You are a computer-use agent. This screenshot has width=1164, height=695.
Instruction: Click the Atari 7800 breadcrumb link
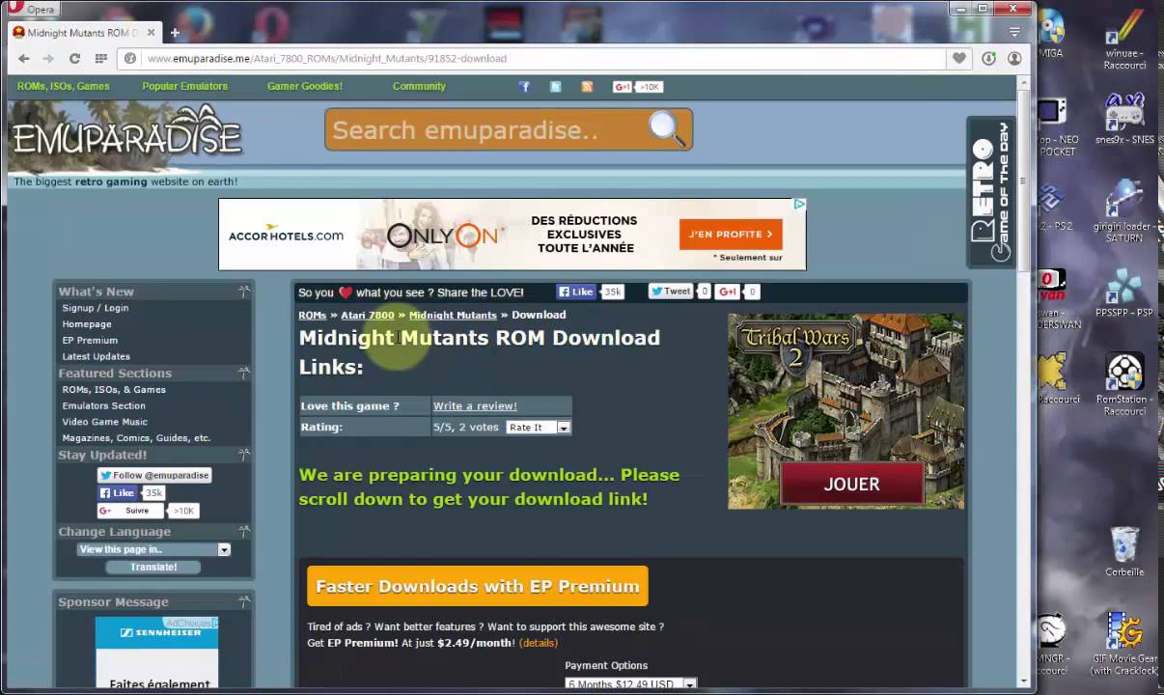[368, 315]
